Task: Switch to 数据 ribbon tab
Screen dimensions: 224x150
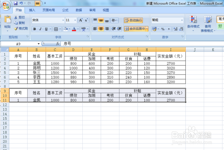Action: click(79, 10)
